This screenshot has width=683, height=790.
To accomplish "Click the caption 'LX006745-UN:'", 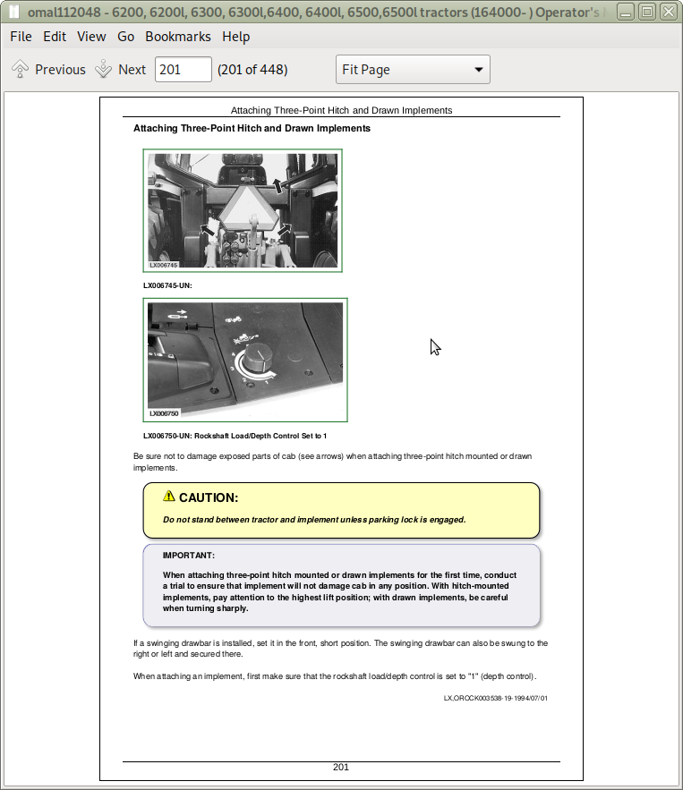I will point(167,285).
